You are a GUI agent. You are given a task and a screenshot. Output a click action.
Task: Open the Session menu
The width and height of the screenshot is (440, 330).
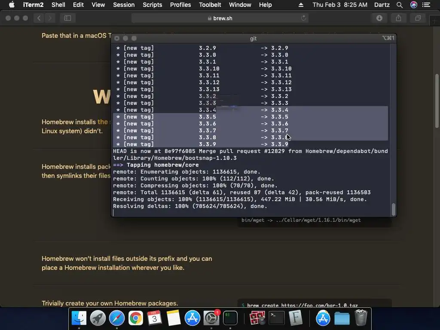click(x=124, y=5)
